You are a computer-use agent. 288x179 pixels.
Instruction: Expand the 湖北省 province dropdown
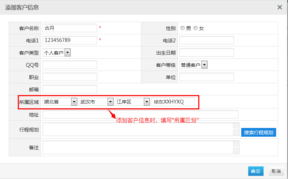click(74, 102)
